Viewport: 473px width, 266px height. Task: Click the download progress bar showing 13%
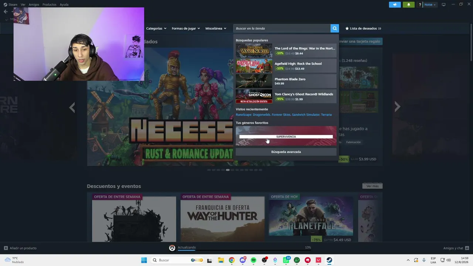click(x=244, y=250)
